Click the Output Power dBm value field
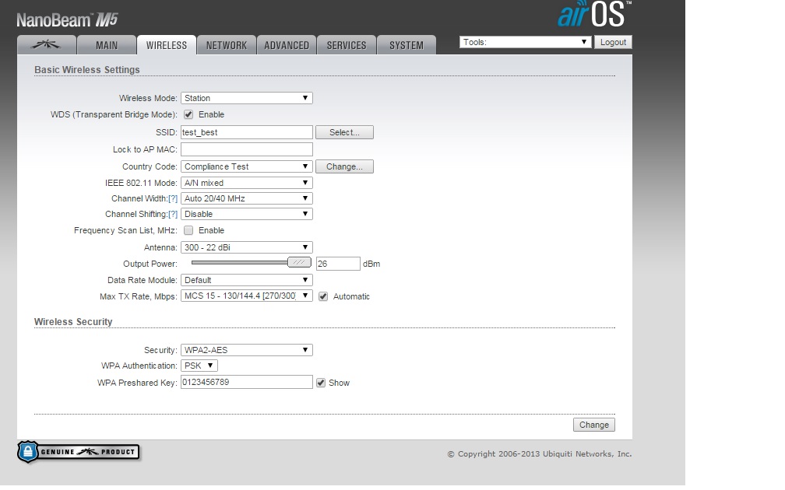785x490 pixels. [x=338, y=264]
